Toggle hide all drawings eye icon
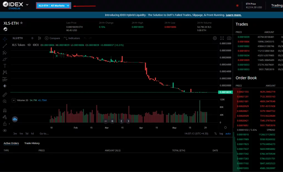The image size is (283, 172). coord(5,130)
